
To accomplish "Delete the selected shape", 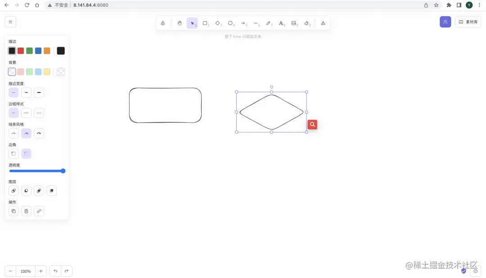I will (27, 211).
